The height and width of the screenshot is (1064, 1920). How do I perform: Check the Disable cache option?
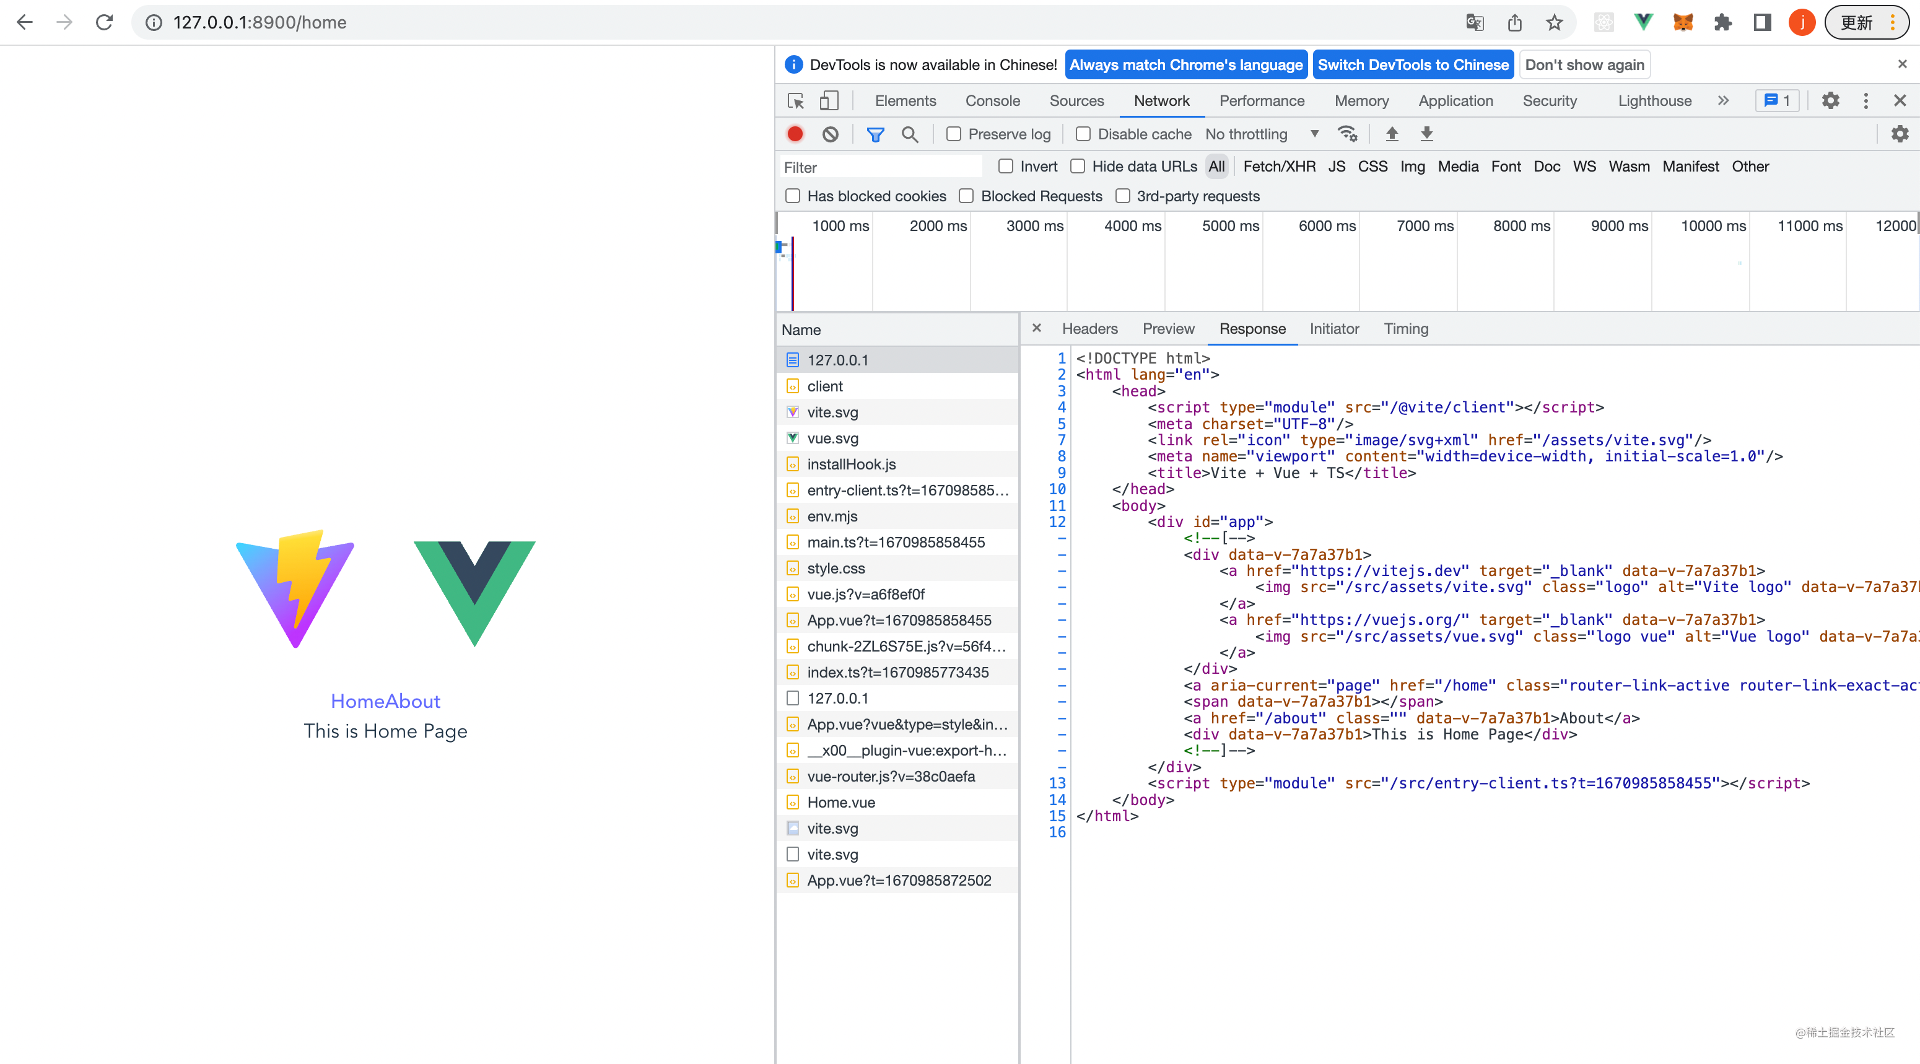pyautogui.click(x=1083, y=134)
